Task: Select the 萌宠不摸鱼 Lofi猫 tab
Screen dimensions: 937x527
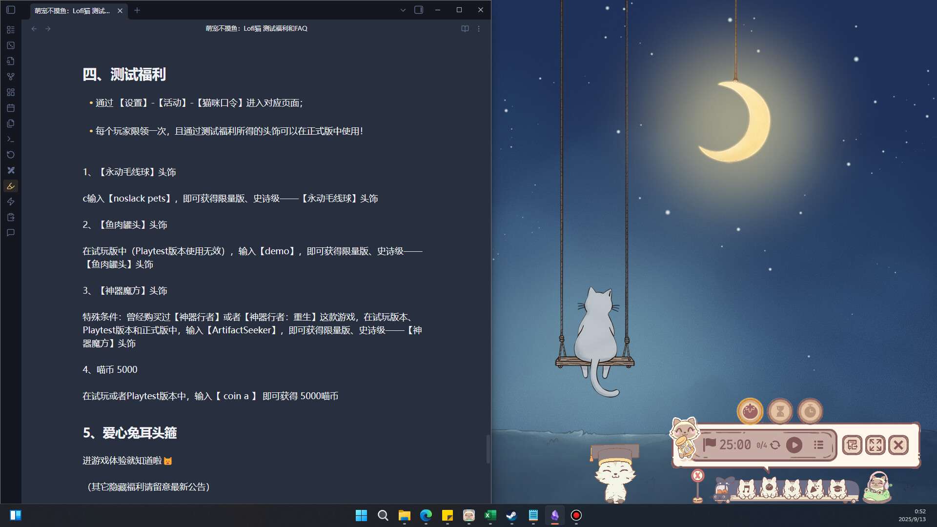Action: coord(73,10)
